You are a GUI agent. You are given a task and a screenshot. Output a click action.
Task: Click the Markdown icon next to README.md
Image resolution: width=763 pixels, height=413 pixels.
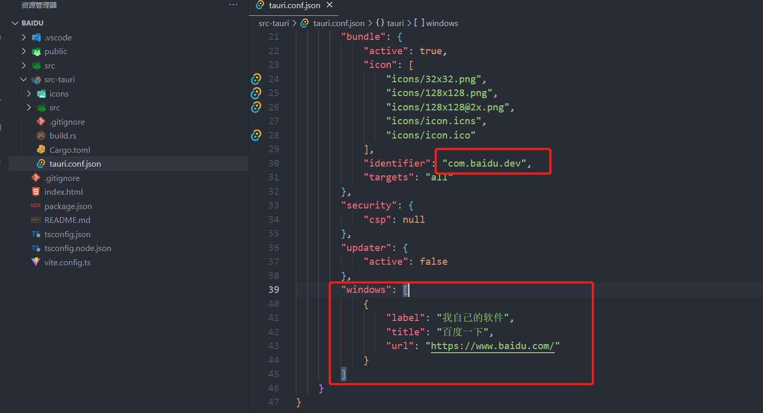tap(35, 220)
